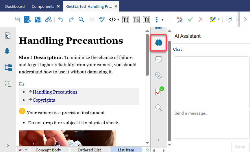Image resolution: width=250 pixels, height=152 pixels.
Task: Switch to the Dashboard tab
Action: click(x=15, y=6)
